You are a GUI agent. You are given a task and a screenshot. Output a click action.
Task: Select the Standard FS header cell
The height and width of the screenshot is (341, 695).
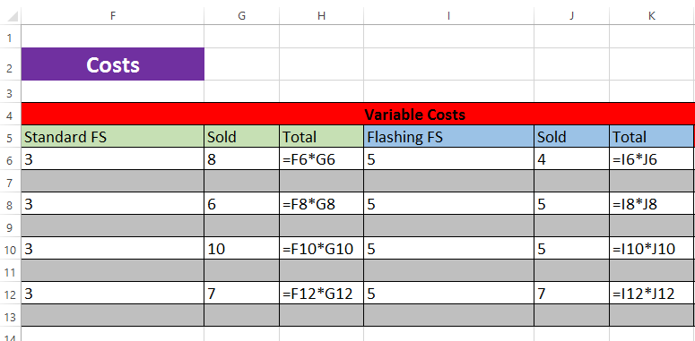click(113, 137)
